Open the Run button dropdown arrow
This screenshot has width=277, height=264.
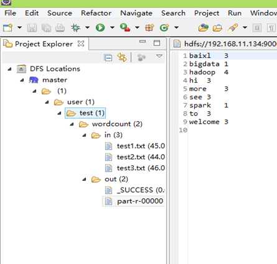[x=112, y=27]
